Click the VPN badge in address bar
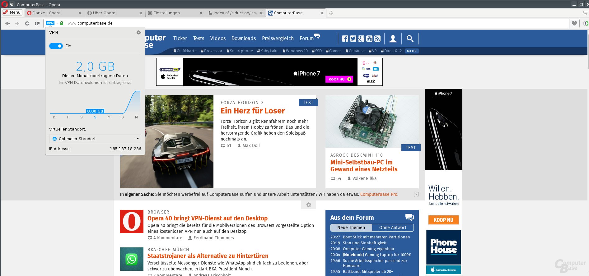Viewport: 589px width, 276px height. (x=50, y=23)
